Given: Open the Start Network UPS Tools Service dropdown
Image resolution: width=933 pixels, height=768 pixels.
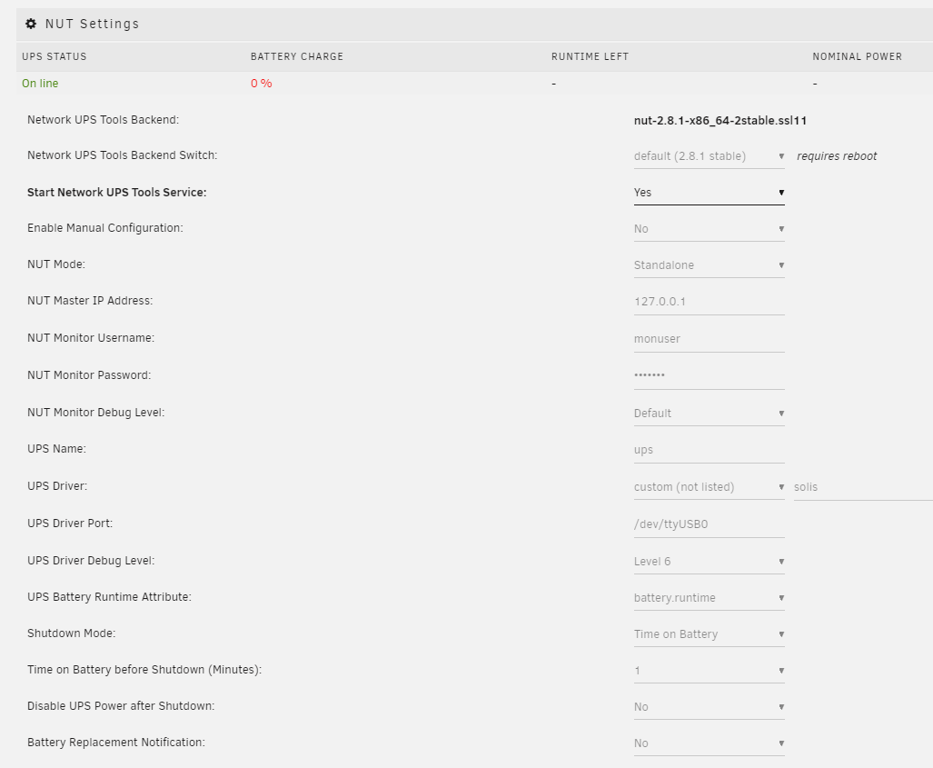Looking at the screenshot, I should coord(709,193).
